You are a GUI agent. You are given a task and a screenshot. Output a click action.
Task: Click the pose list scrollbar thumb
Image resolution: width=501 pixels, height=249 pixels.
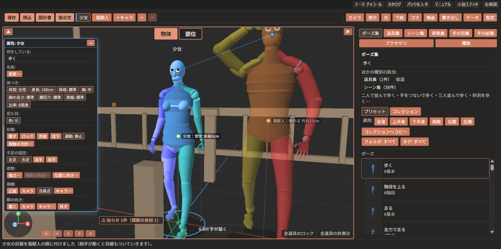492,167
